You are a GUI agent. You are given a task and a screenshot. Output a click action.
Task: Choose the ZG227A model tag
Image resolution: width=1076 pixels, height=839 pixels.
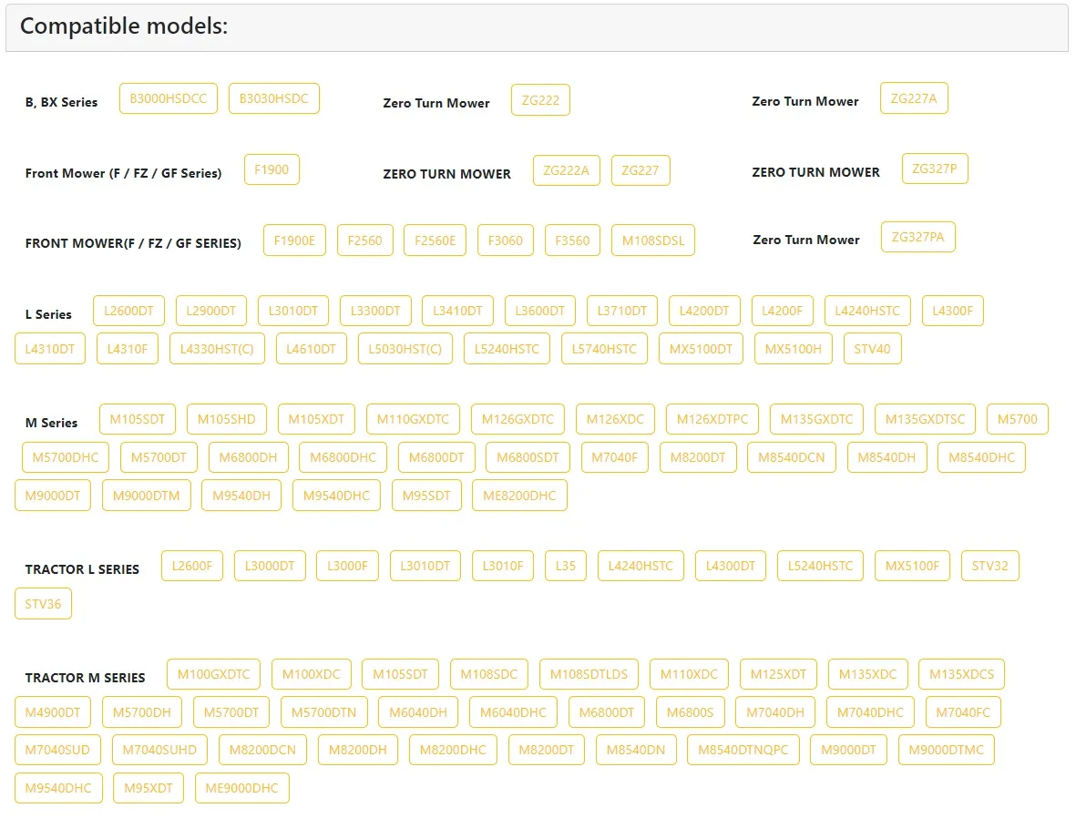tap(913, 98)
